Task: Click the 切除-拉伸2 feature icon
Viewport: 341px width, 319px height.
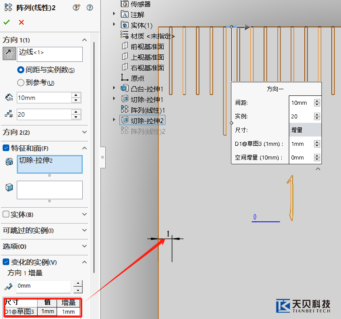Action: coord(125,120)
